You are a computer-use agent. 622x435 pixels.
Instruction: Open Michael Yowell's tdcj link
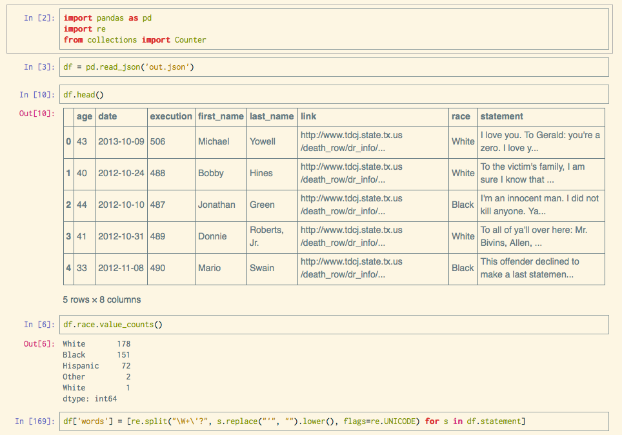click(x=352, y=142)
